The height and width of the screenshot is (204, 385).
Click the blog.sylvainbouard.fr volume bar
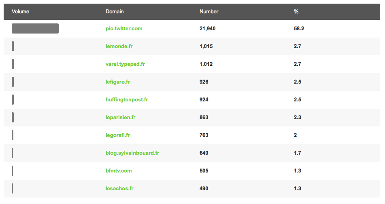(x=12, y=153)
